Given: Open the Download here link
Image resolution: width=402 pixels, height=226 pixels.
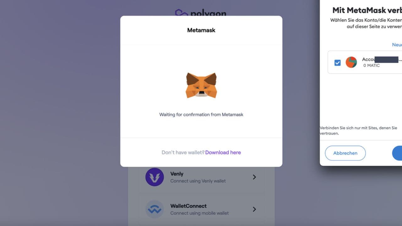Looking at the screenshot, I should 223,153.
